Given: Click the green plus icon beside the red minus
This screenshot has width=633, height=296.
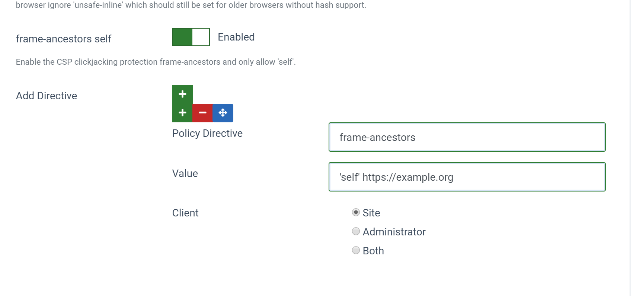Looking at the screenshot, I should coord(182,113).
